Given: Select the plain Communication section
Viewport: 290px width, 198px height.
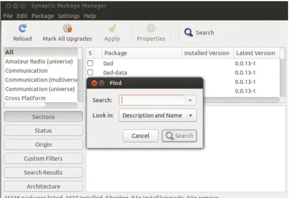Looking at the screenshot, I should click(41, 71).
